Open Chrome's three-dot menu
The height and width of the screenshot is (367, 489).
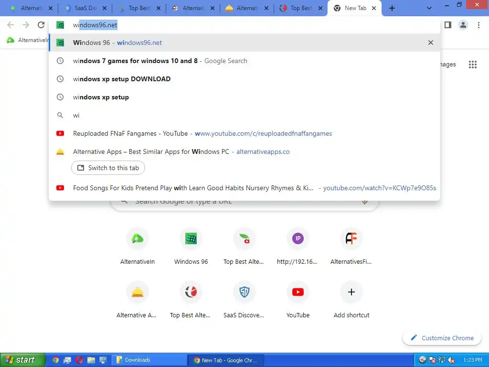[x=478, y=25]
